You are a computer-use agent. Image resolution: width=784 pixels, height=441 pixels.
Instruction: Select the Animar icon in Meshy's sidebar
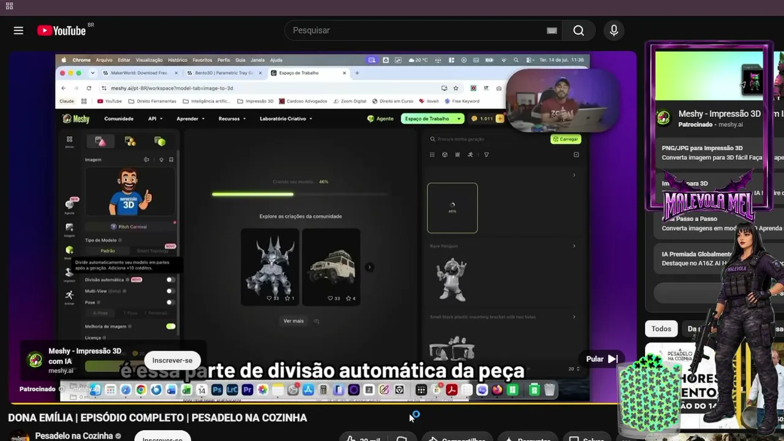pos(69,296)
